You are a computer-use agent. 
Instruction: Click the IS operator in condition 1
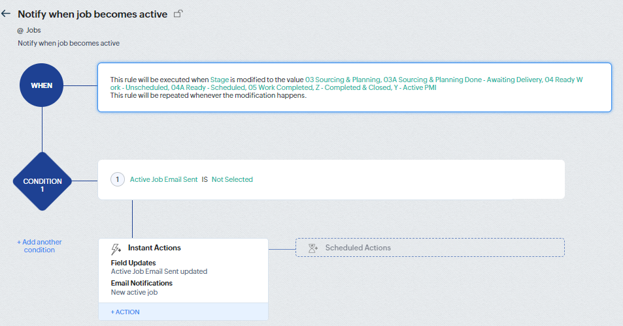(205, 179)
